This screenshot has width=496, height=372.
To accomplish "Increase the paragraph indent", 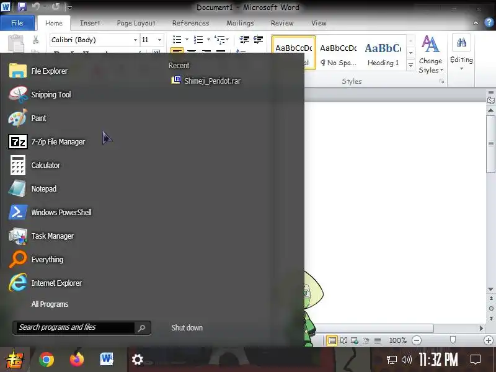I will pos(258,39).
